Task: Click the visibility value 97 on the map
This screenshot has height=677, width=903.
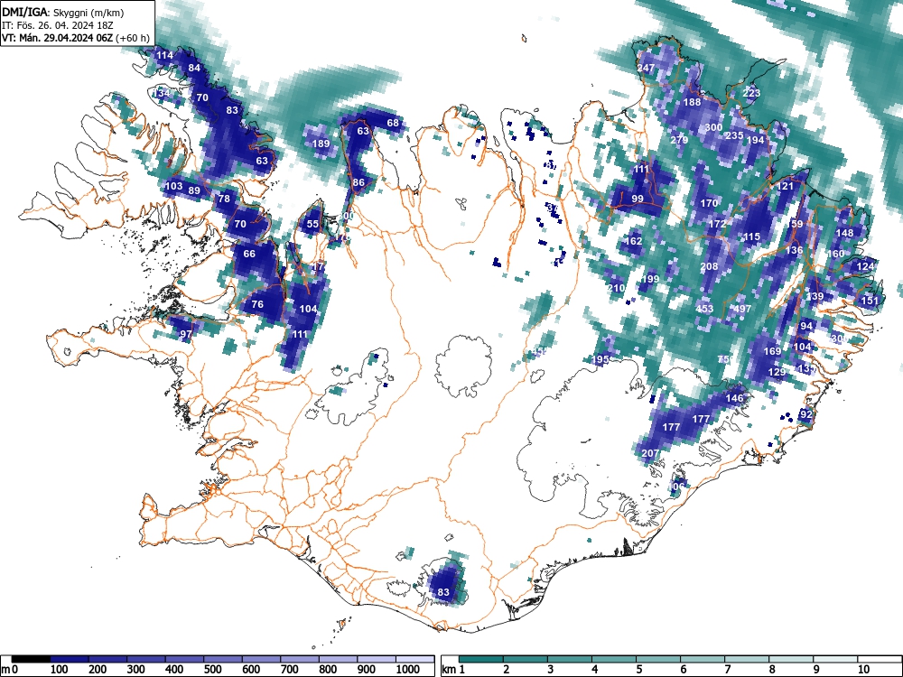Action: pyautogui.click(x=185, y=334)
